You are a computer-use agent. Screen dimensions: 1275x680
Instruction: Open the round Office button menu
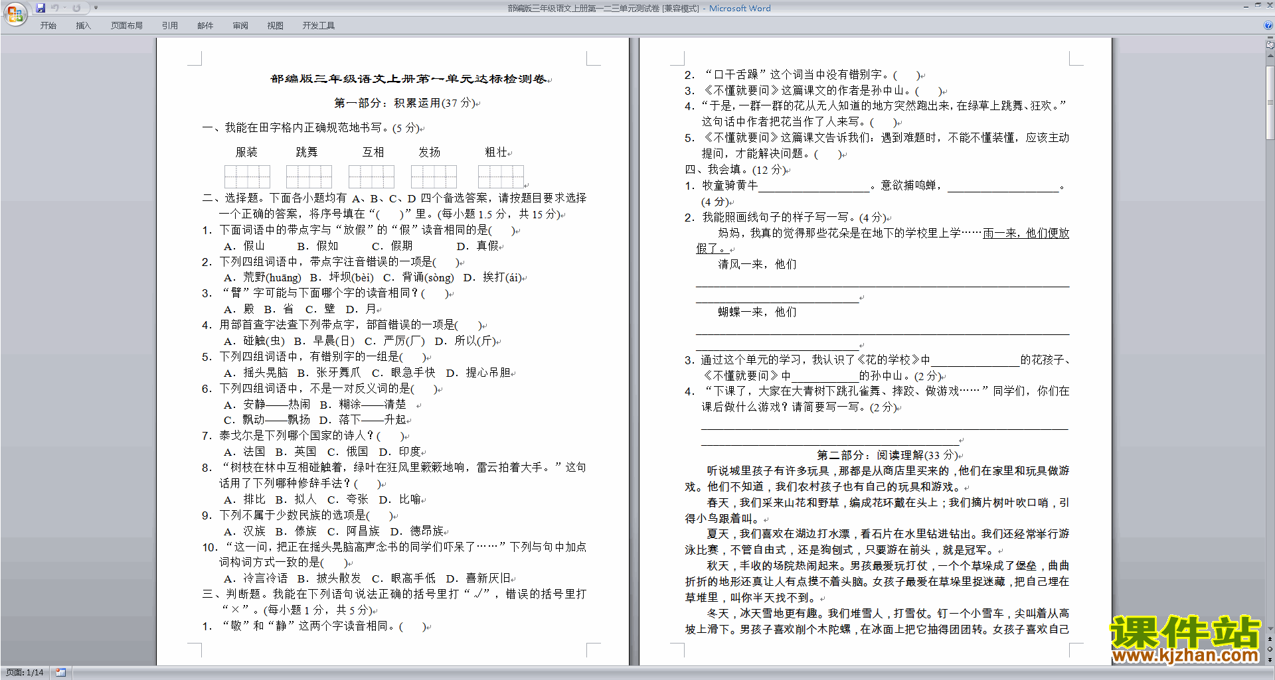tap(15, 13)
